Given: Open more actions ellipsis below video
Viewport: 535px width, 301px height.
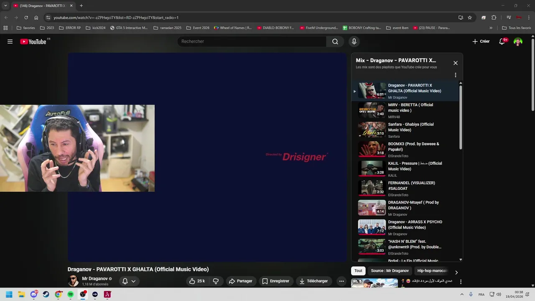Looking at the screenshot, I should click(341, 281).
